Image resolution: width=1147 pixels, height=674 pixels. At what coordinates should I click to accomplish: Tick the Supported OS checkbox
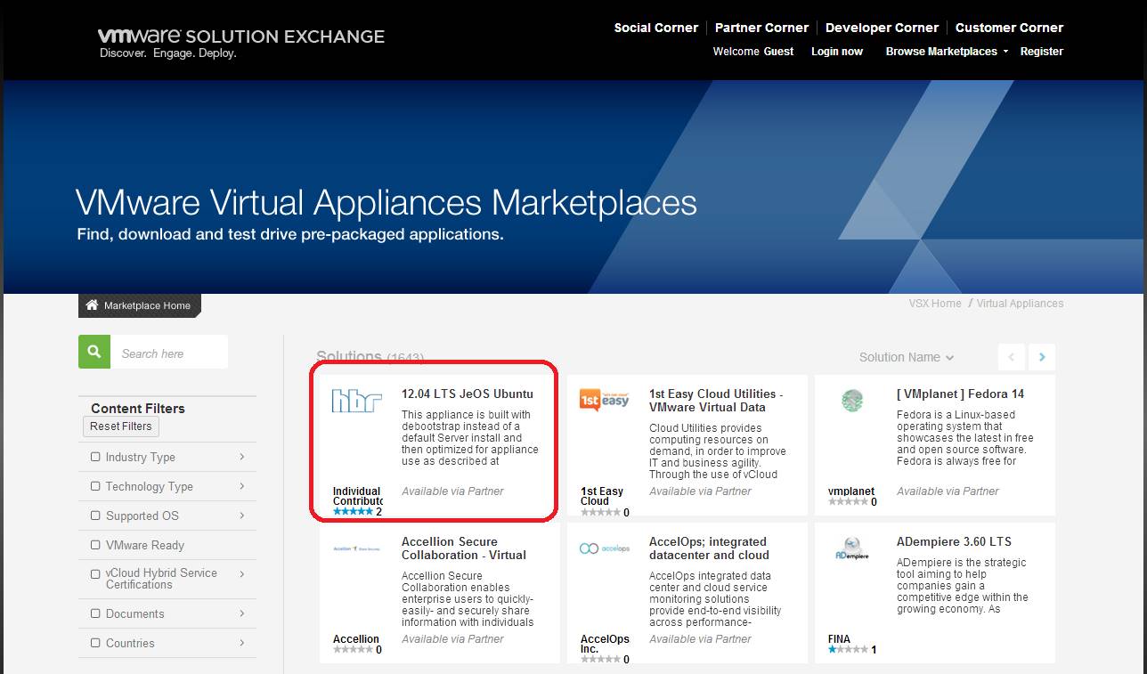point(95,516)
